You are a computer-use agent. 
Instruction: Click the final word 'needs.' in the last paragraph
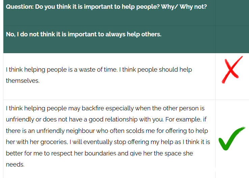[15, 165]
